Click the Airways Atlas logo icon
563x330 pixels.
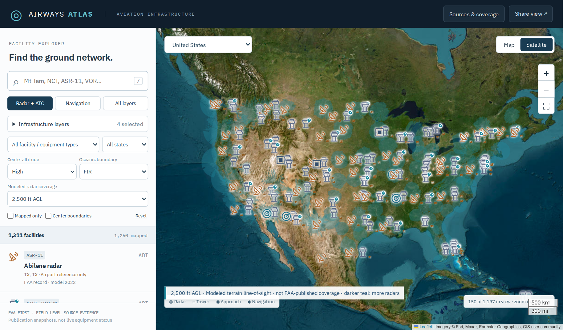click(16, 15)
